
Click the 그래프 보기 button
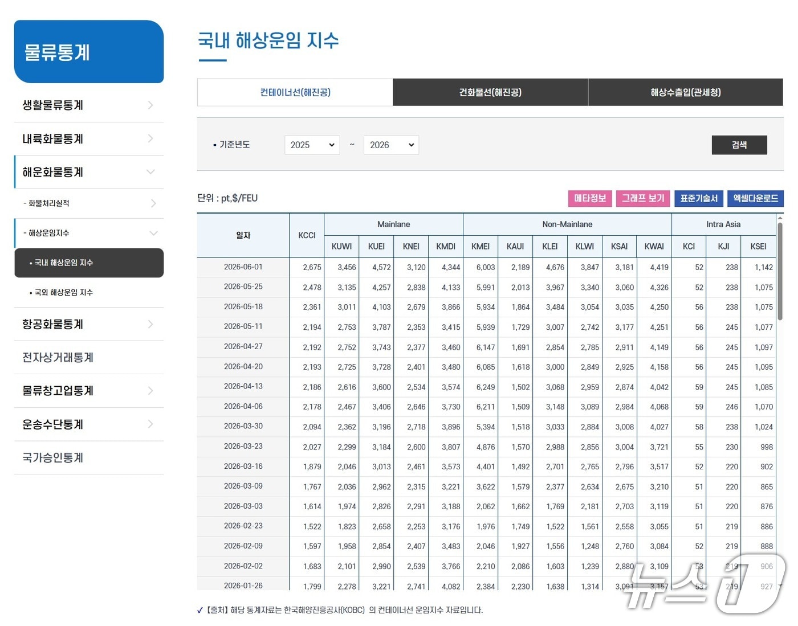643,198
